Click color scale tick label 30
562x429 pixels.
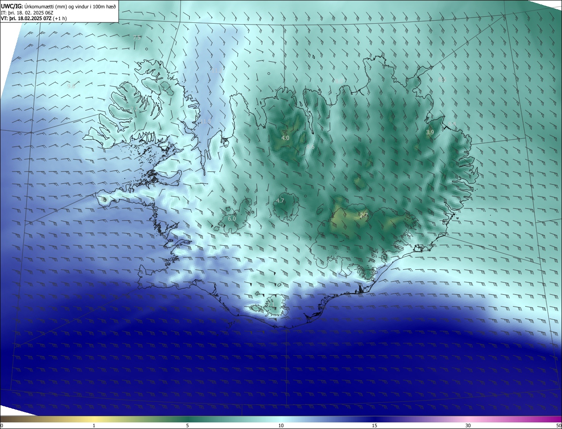(468, 425)
